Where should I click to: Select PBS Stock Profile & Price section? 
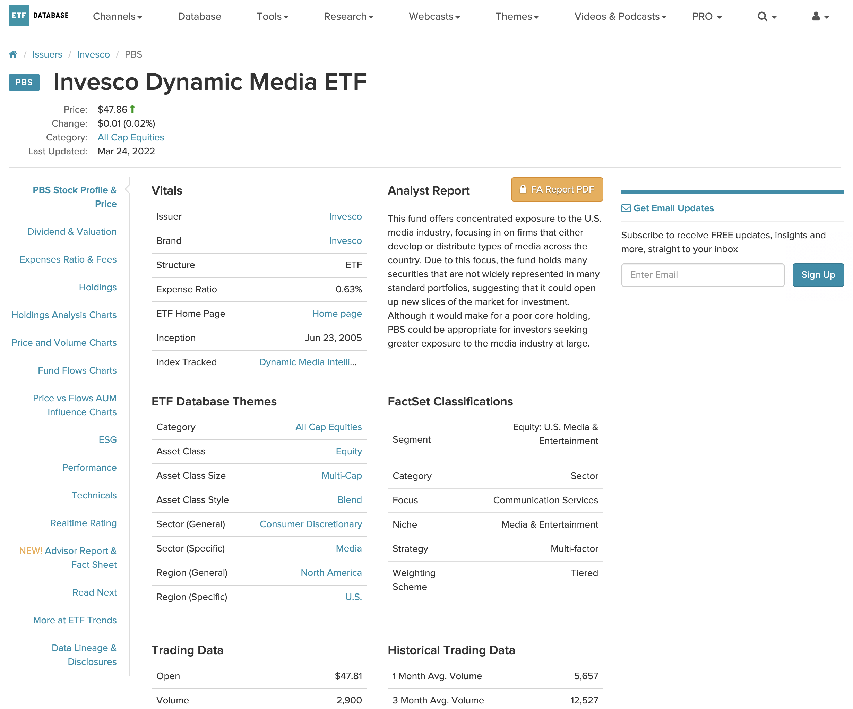coord(75,197)
